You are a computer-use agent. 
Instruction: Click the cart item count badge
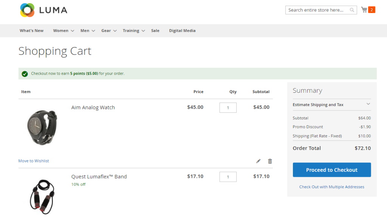[372, 9]
